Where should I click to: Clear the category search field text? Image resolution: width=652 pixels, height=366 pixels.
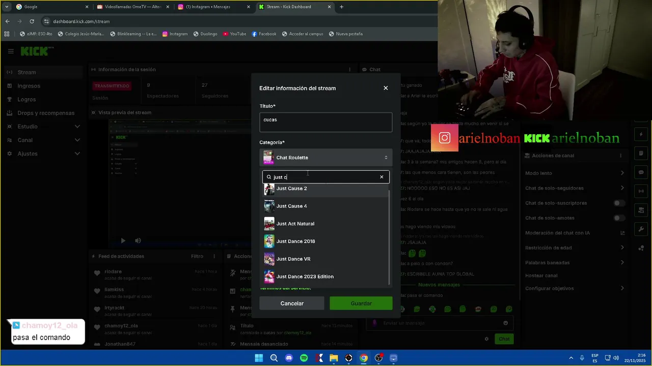click(x=382, y=177)
